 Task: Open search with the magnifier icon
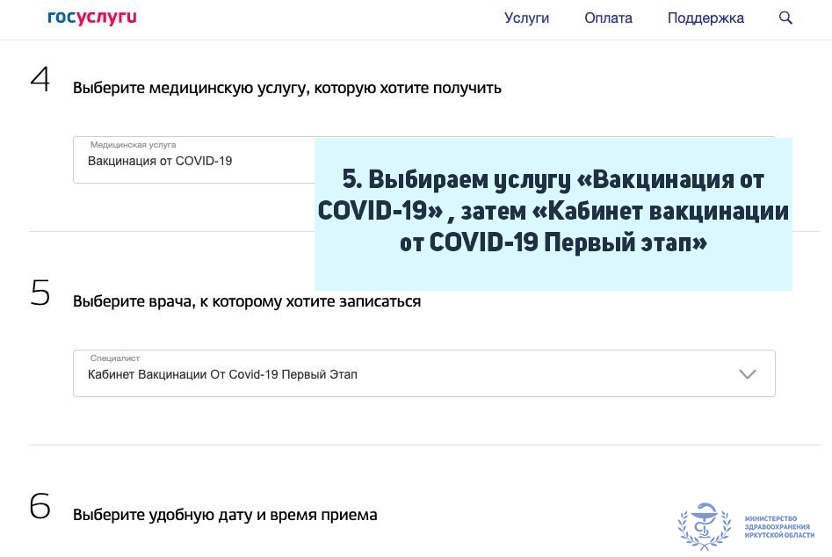click(785, 18)
